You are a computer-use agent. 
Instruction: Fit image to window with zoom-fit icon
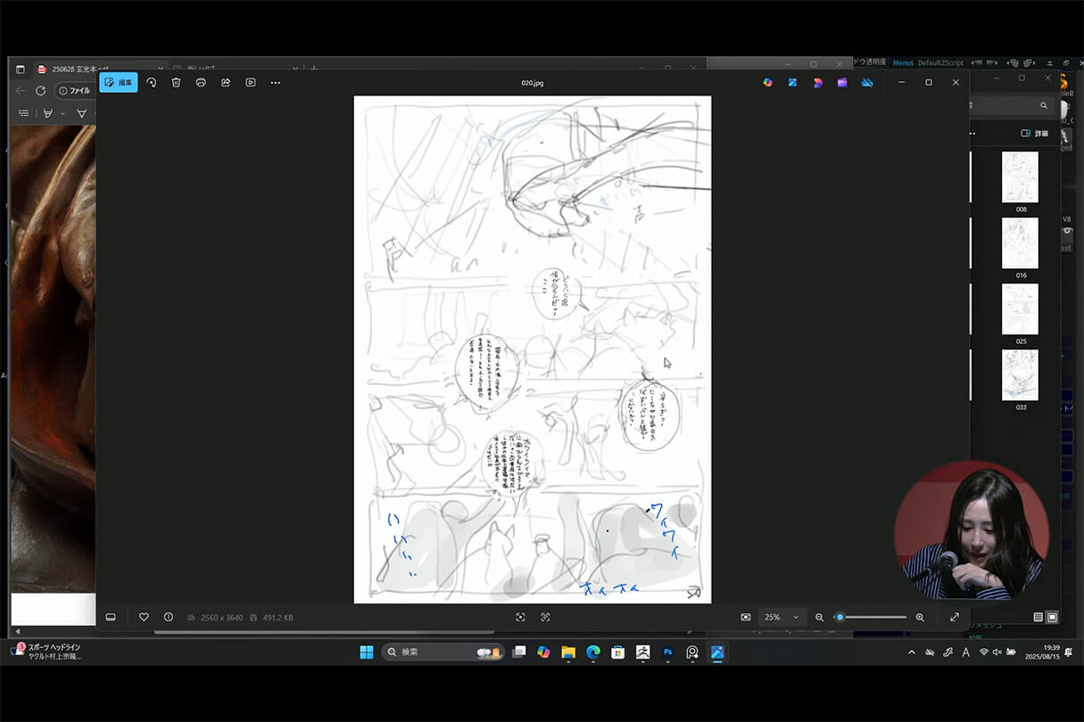pyautogui.click(x=520, y=617)
